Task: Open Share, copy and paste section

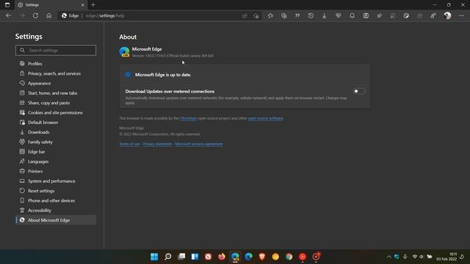Action: coord(56,103)
